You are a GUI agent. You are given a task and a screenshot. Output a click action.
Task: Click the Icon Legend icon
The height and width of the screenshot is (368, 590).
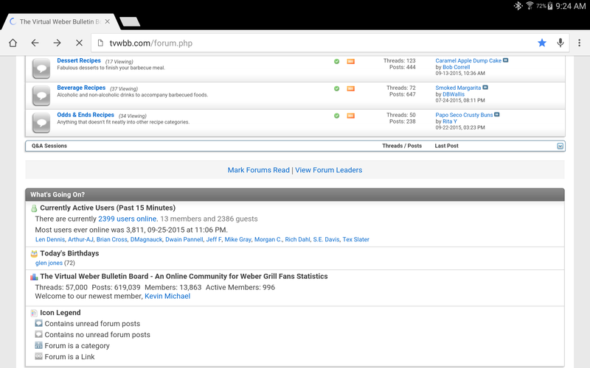[x=34, y=313]
